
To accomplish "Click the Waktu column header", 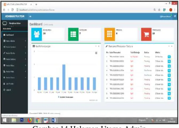I will coord(157,53).
